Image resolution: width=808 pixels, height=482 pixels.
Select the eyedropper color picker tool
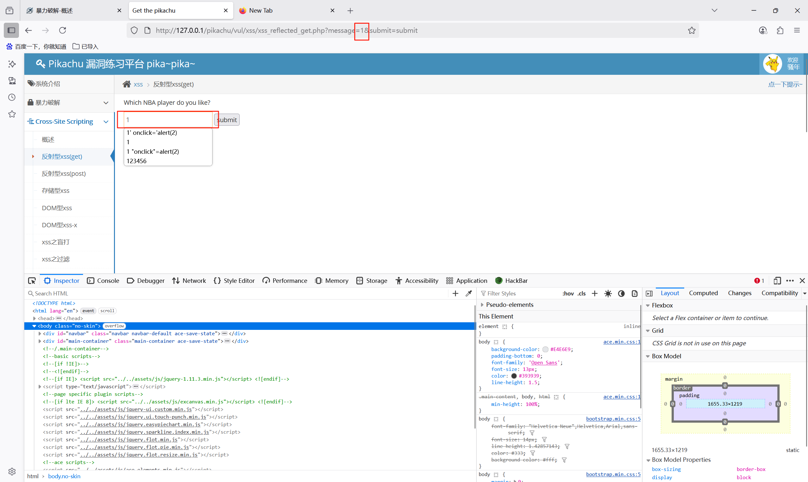469,293
